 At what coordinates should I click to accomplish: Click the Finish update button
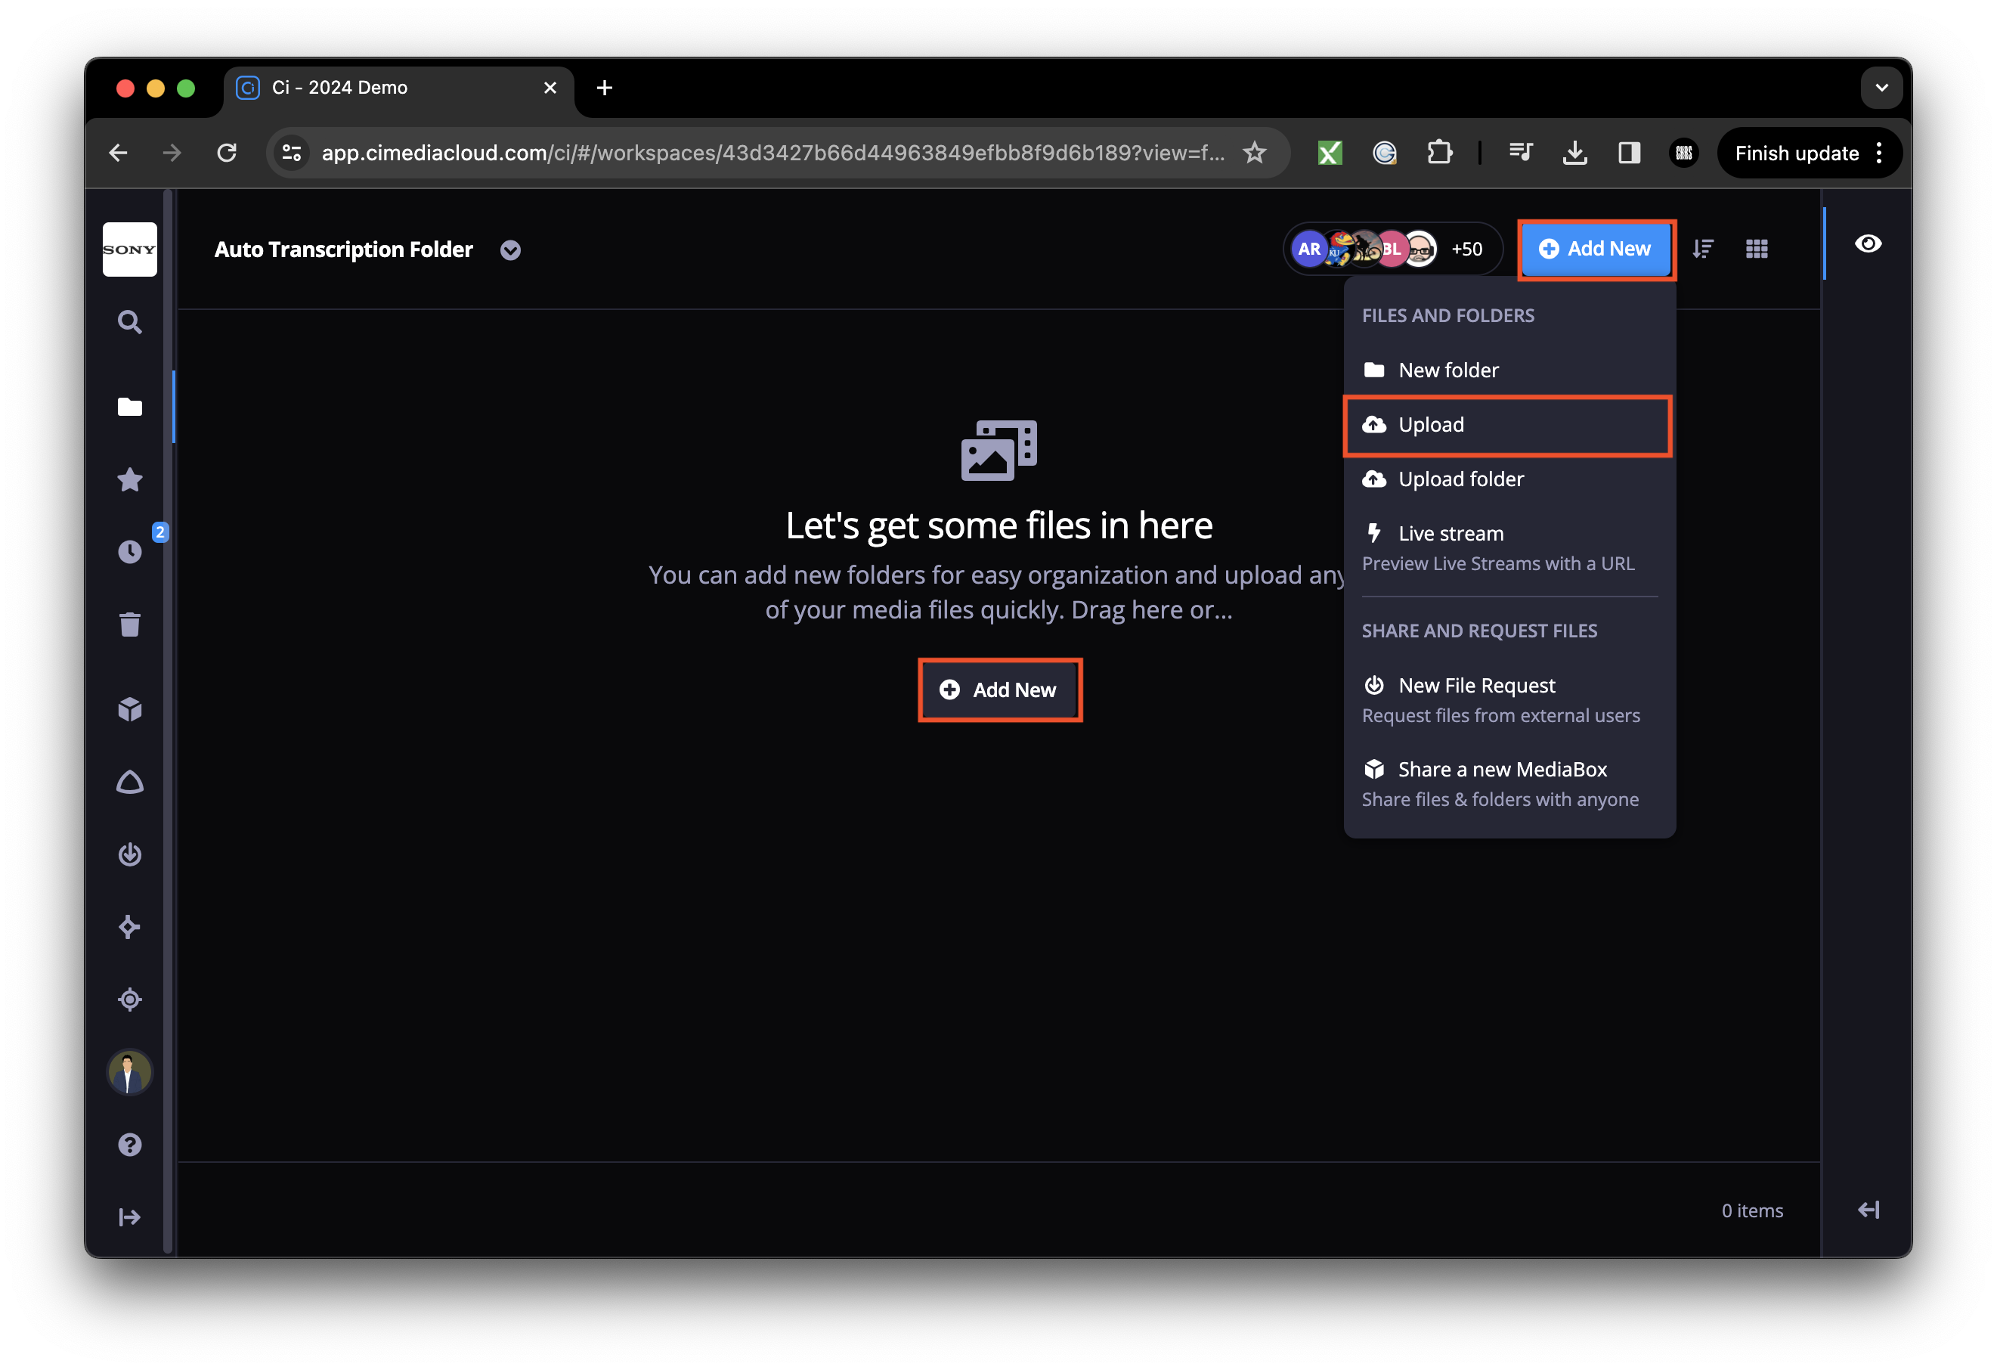click(x=1796, y=152)
